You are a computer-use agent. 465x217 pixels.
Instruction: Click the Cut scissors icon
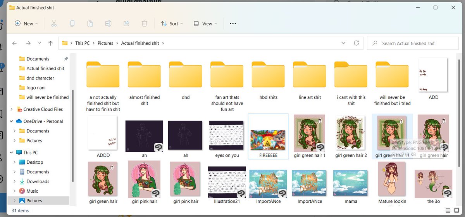54,24
